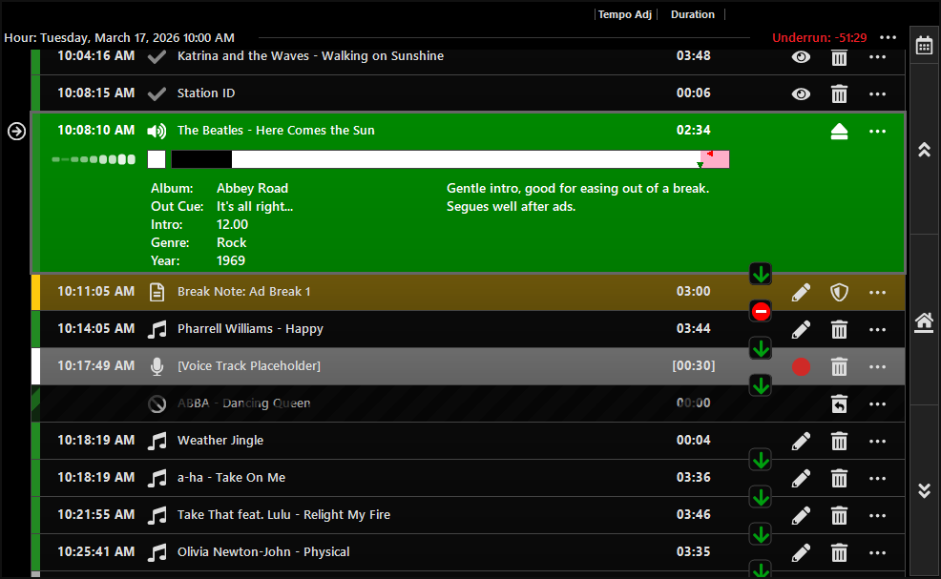Screen dimensions: 941x579
Task: Open more options for Take That Relight My Fire
Action: click(877, 515)
